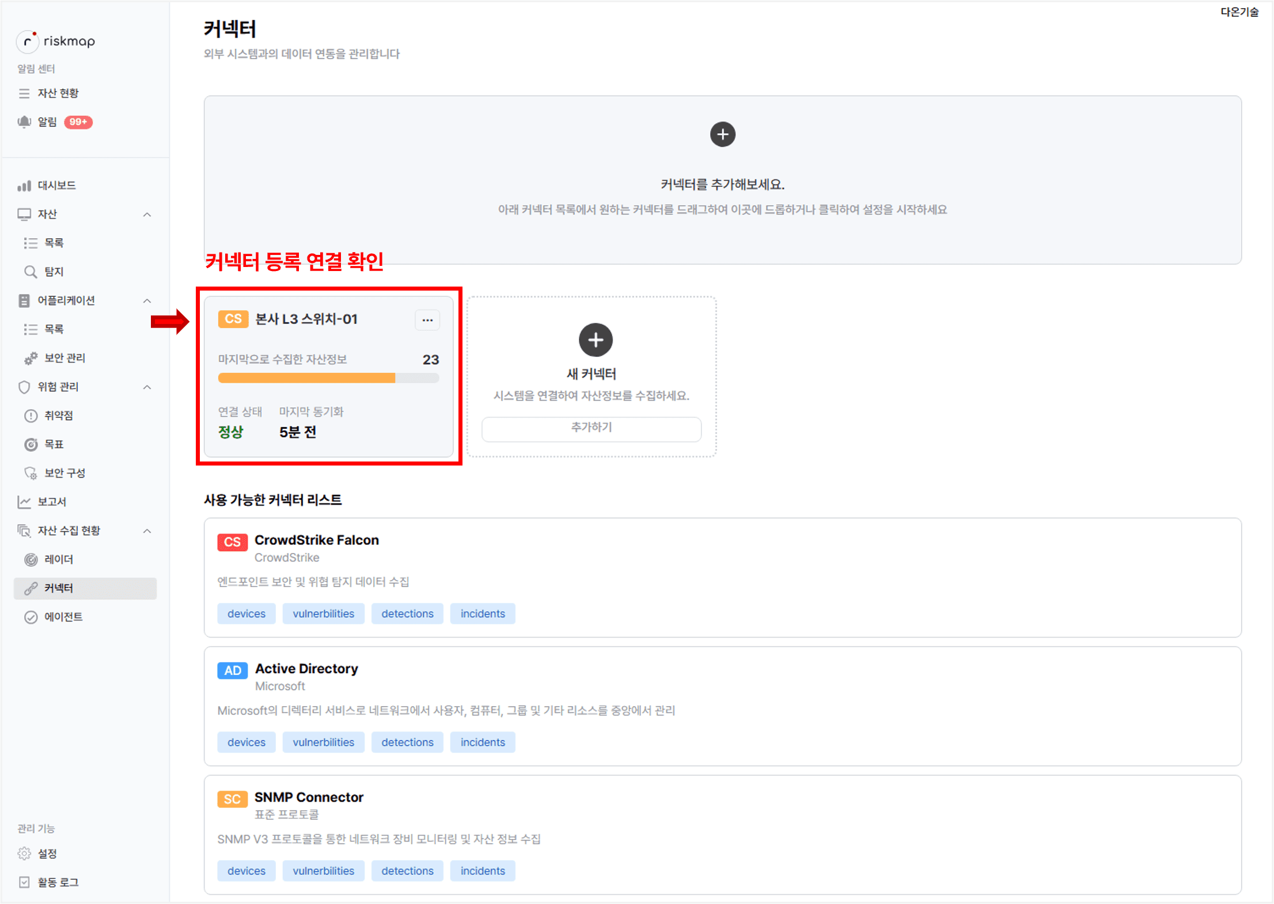
Task: Click the CS badge for CrowdStrike Falcon
Action: click(x=232, y=542)
